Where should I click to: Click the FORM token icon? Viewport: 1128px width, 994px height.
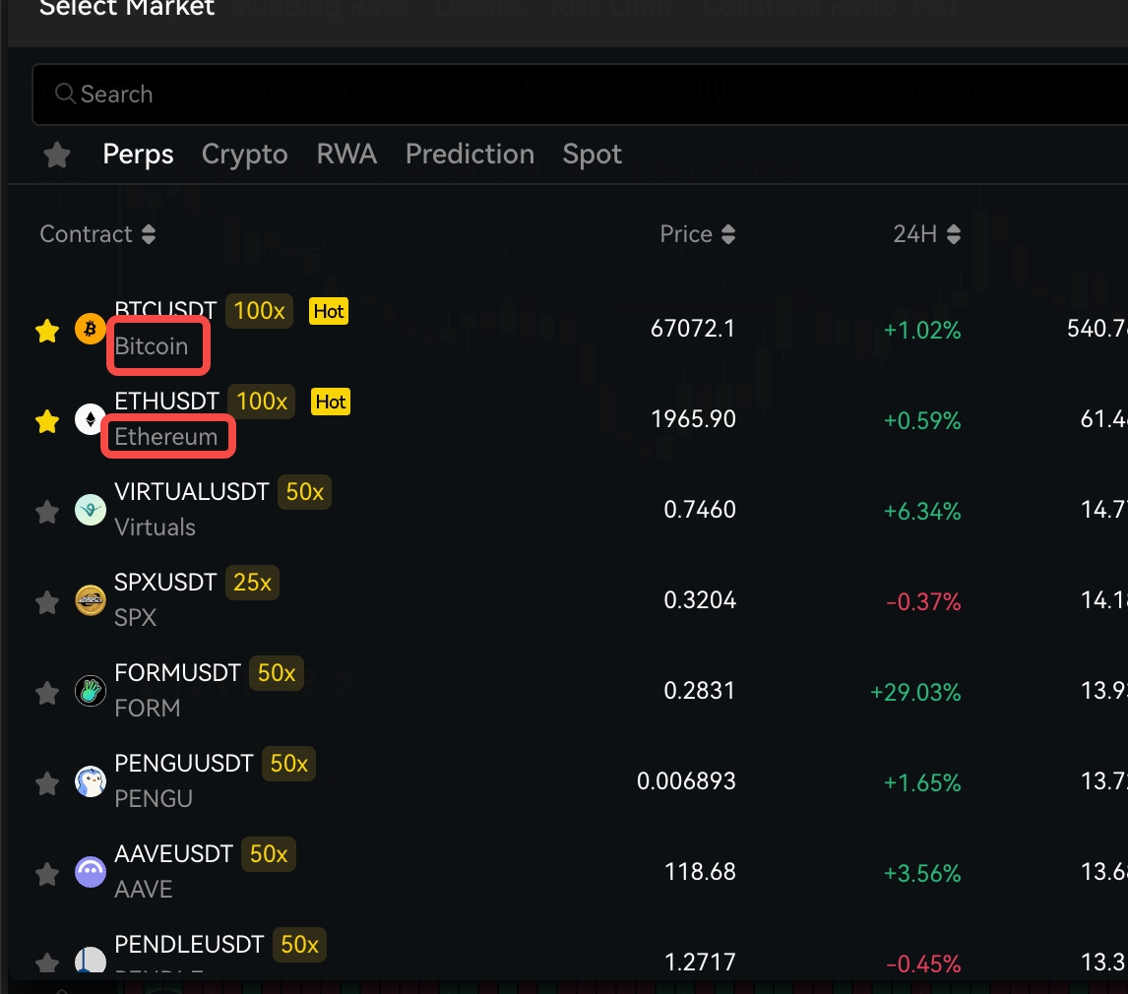(x=91, y=691)
